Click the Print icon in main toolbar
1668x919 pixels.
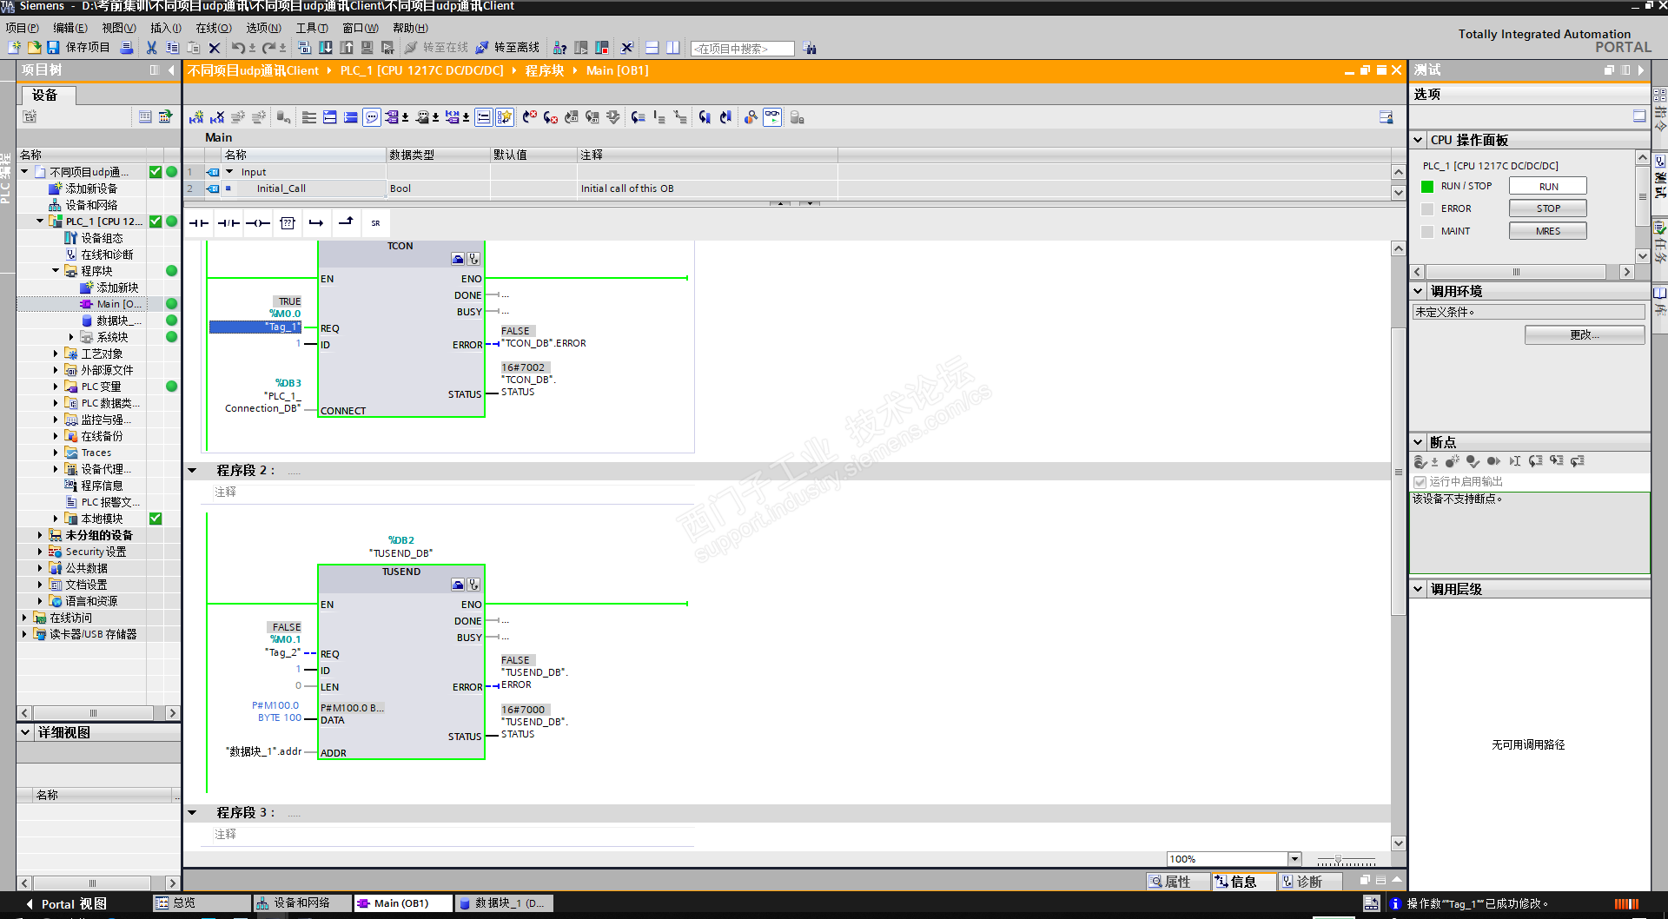[127, 48]
